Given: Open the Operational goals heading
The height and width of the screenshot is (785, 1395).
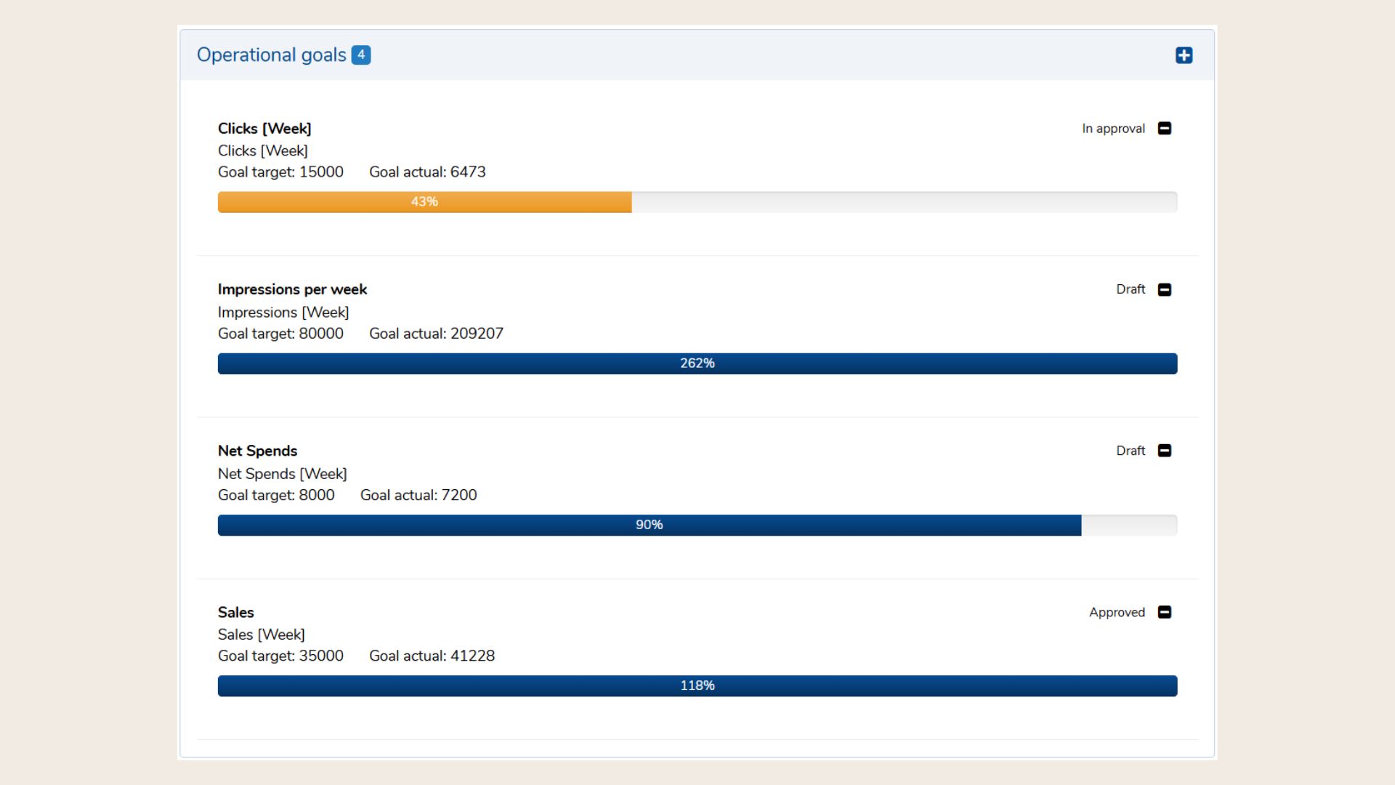Looking at the screenshot, I should (271, 55).
